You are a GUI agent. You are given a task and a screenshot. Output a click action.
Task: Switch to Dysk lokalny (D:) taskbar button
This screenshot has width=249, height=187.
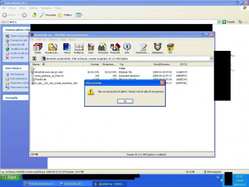(x=75, y=184)
